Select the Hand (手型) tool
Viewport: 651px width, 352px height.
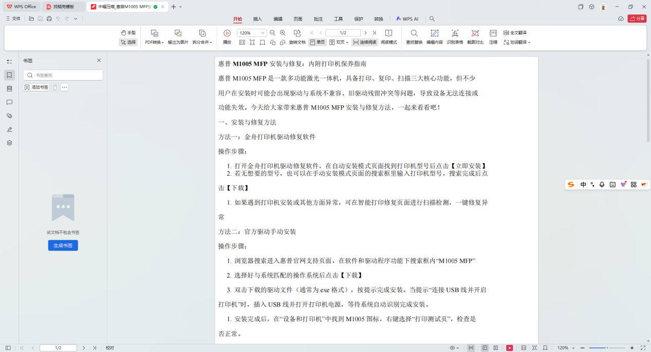click(128, 33)
